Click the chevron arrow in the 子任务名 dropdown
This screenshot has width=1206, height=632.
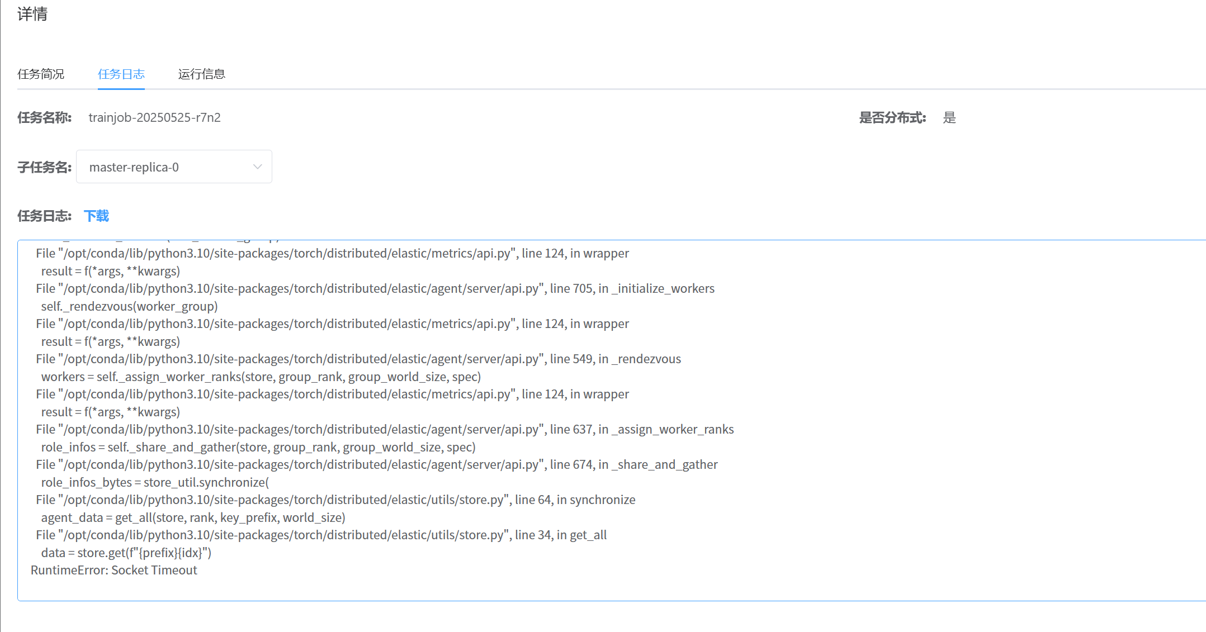257,167
